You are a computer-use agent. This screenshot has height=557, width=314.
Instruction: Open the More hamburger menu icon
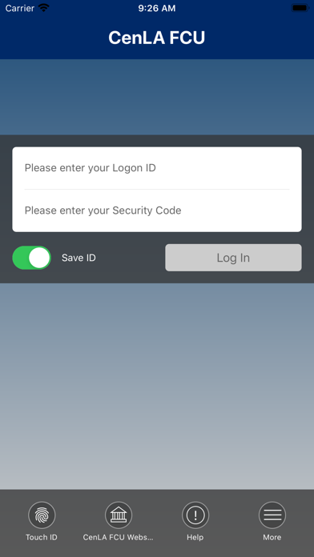(x=272, y=515)
